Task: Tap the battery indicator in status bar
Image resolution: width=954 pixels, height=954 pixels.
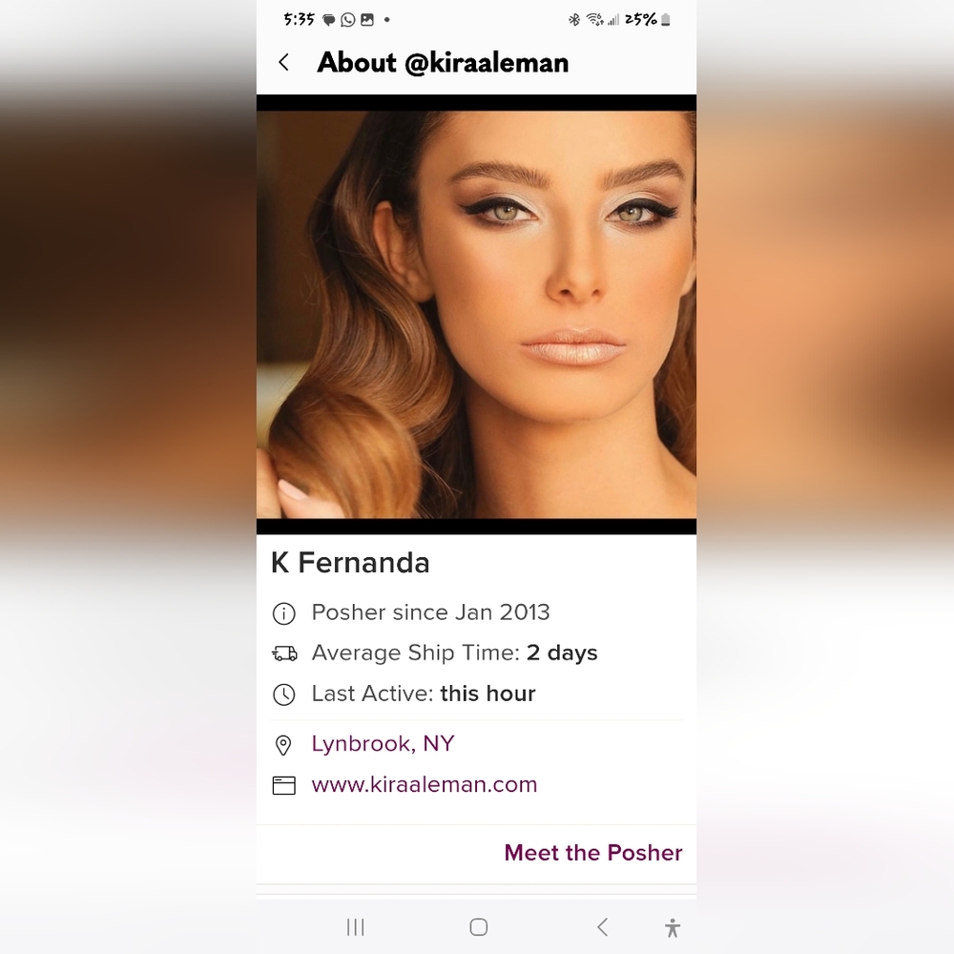Action: (x=666, y=20)
